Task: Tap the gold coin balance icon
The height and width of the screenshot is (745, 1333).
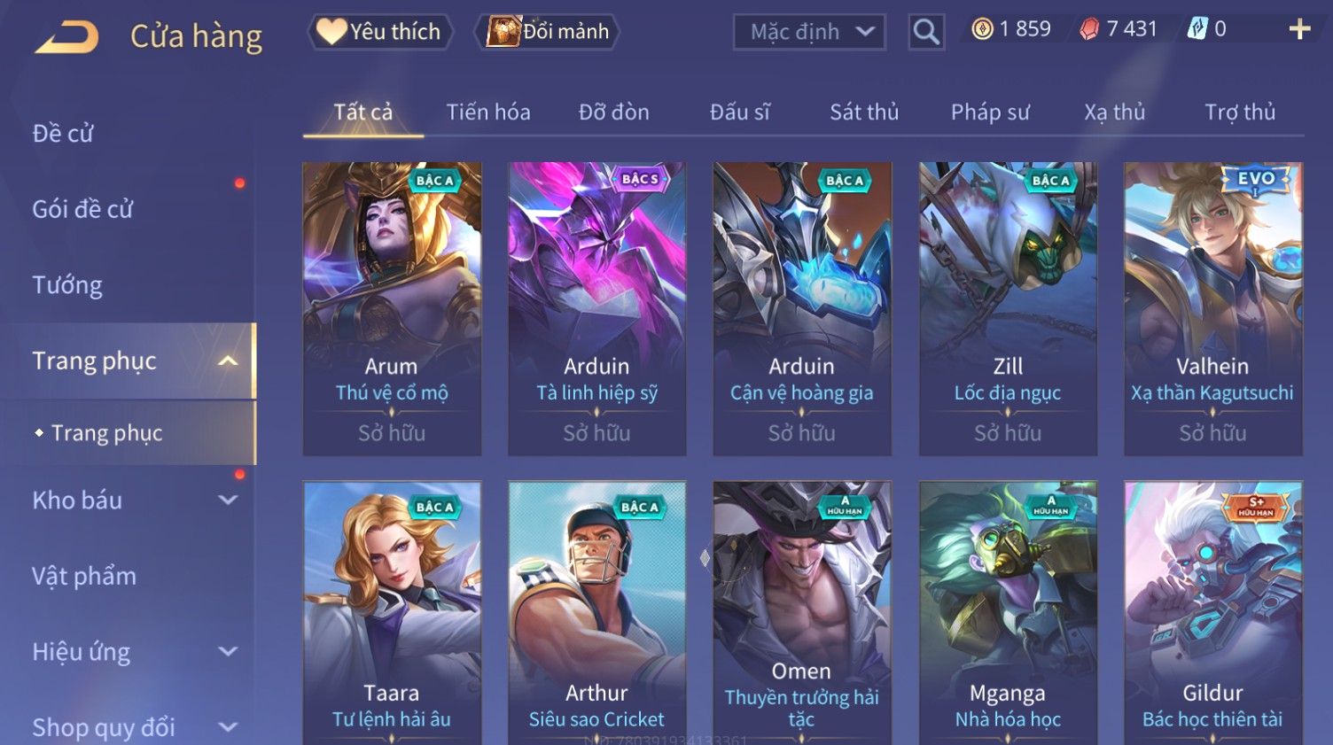Action: tap(982, 29)
